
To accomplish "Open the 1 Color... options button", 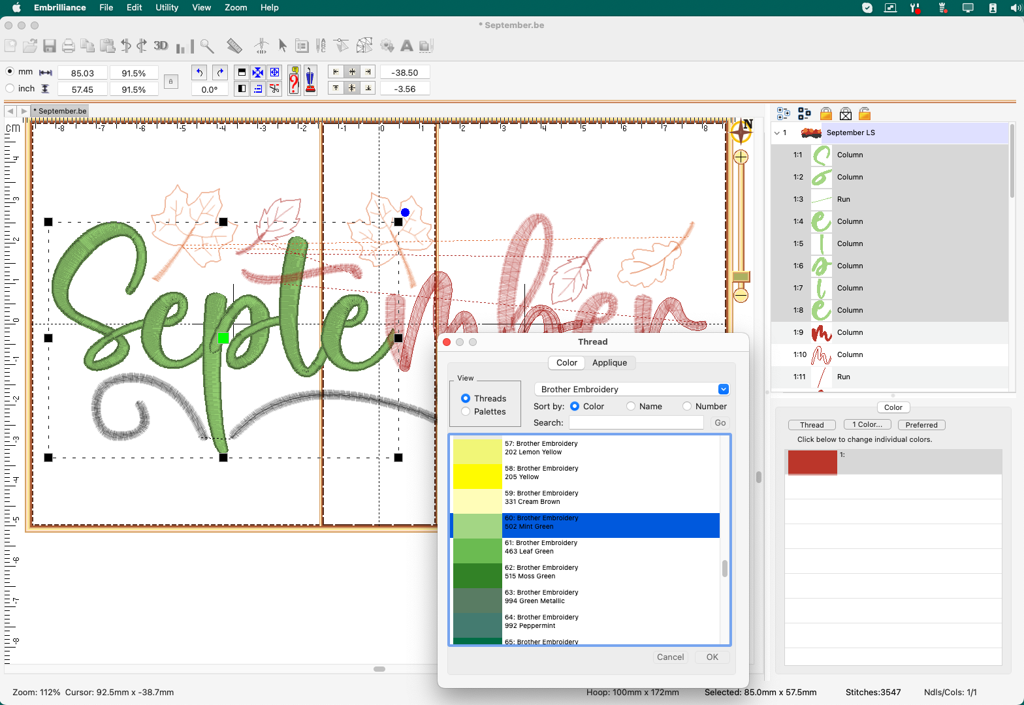I will pos(867,425).
